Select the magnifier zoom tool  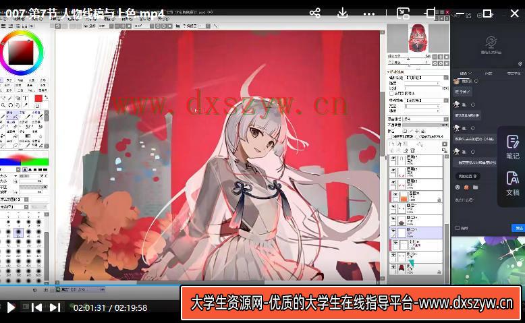click(3, 105)
